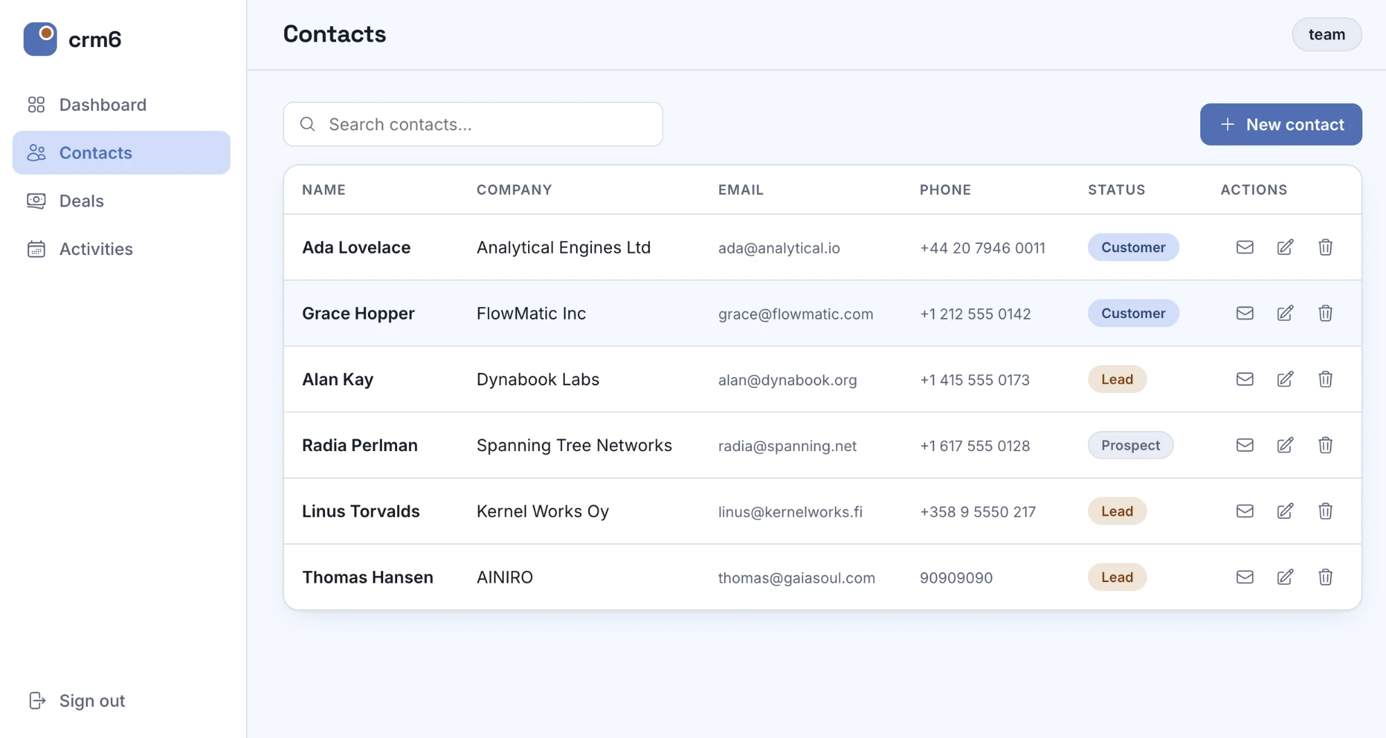Click phone +44 20 7946 0011
Image resolution: width=1386 pixels, height=738 pixels.
coord(982,248)
